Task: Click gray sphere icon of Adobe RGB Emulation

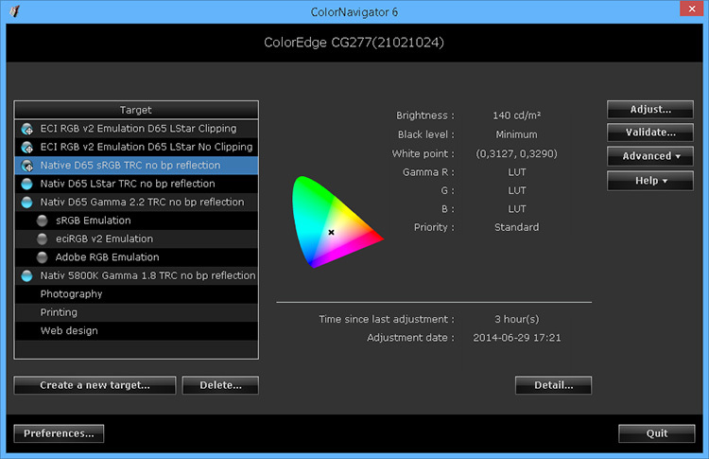Action: pos(42,257)
